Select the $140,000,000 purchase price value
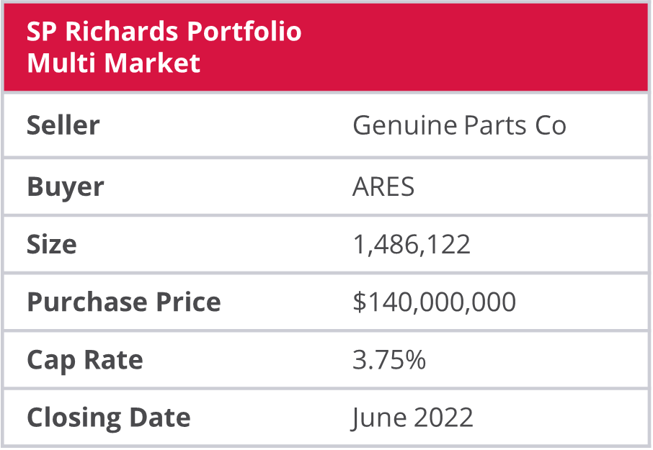Image resolution: width=653 pixels, height=450 pixels. click(434, 302)
